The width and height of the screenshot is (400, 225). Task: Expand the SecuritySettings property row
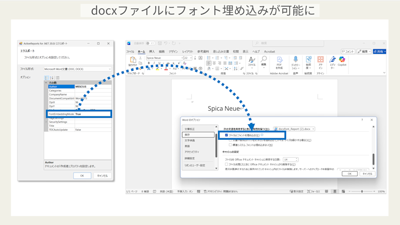click(46, 122)
